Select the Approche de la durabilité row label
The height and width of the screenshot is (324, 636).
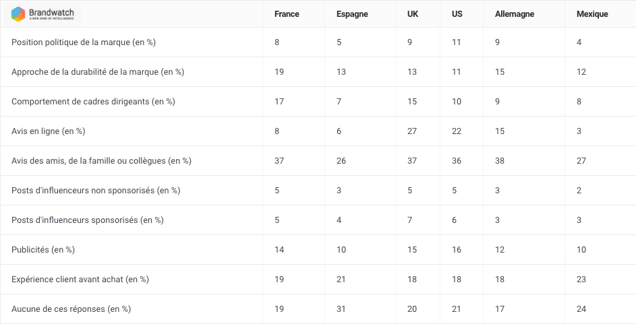click(98, 72)
